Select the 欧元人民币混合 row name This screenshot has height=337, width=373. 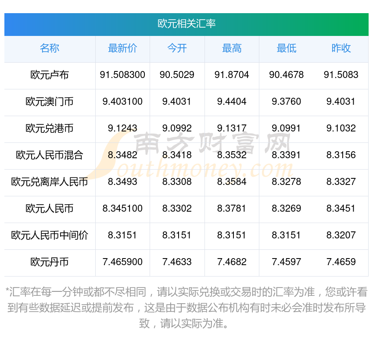click(50, 155)
